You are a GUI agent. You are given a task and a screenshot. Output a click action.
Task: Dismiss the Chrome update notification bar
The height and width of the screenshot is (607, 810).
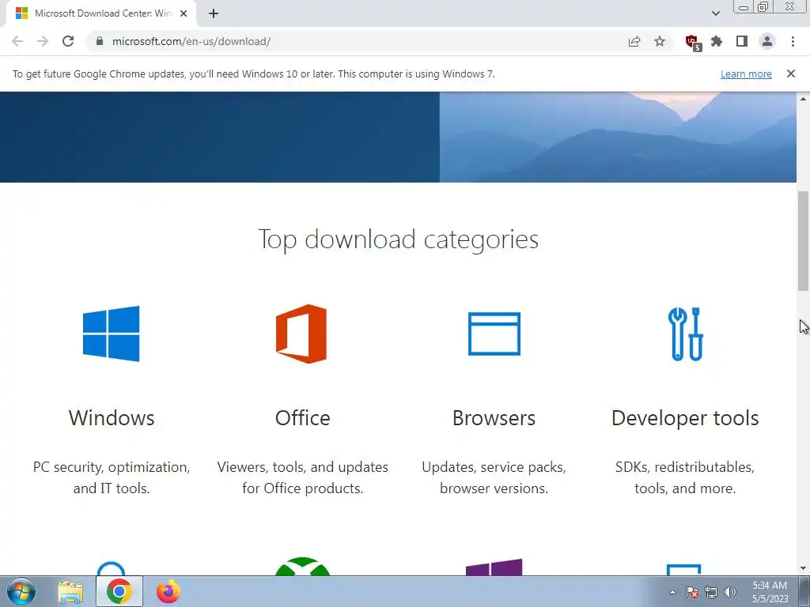click(790, 74)
